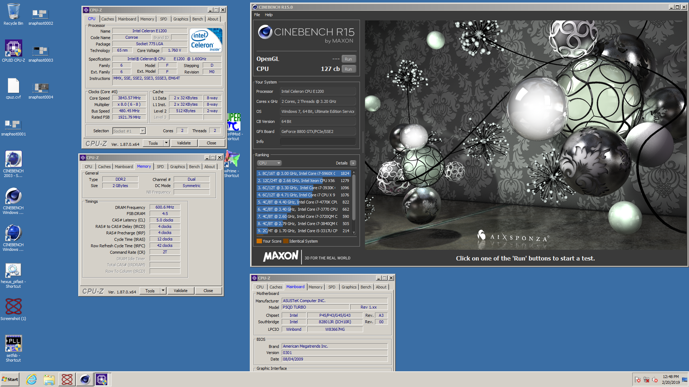Screen dimensions: 689x387
Task: Open About tab in Mainboard CPU-Z window
Action: click(381, 287)
